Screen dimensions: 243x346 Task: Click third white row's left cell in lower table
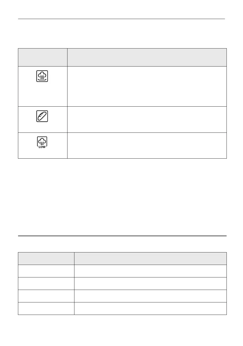coord(46,296)
